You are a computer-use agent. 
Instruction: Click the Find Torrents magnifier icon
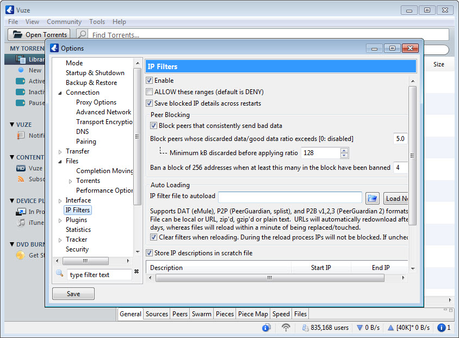83,34
